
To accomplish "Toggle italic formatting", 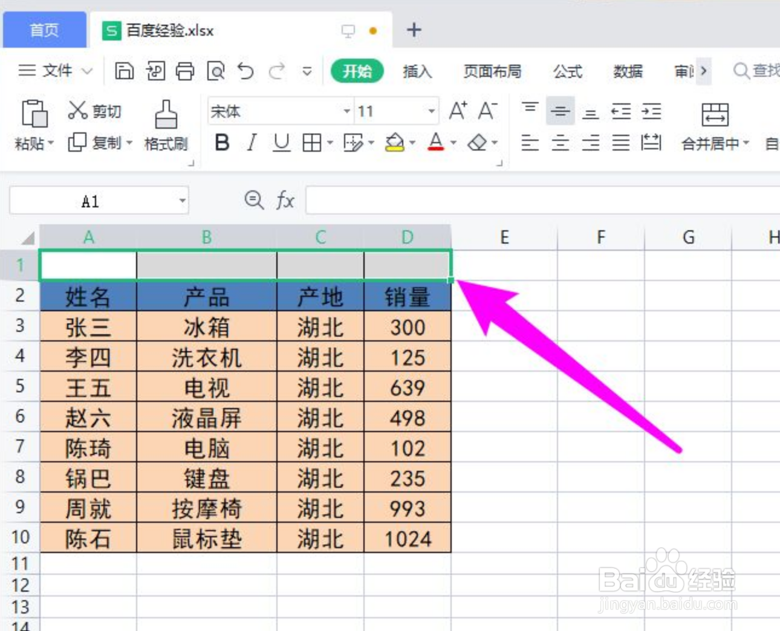I will [251, 143].
